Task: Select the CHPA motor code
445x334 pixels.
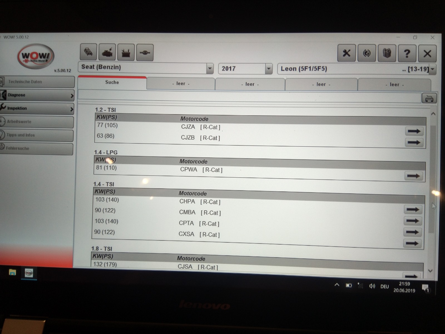Action: (187, 201)
